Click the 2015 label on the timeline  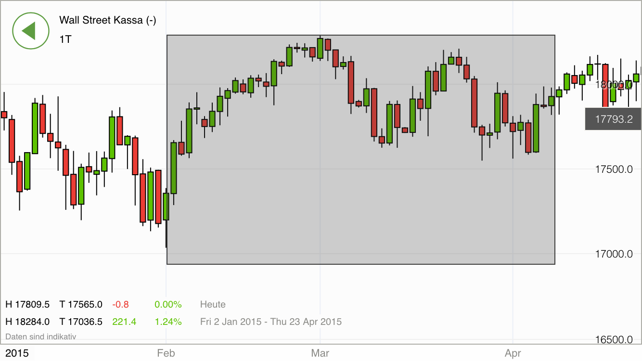(16, 353)
